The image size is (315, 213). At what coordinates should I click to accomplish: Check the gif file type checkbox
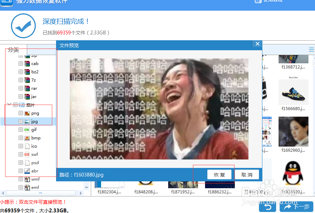click(21, 130)
